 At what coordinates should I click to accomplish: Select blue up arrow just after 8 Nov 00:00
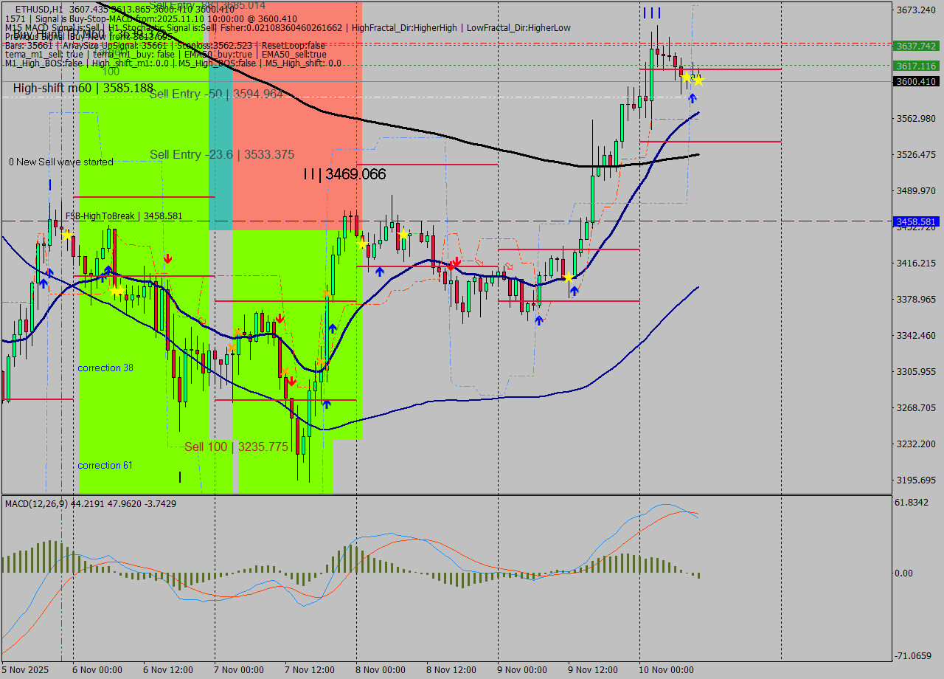point(379,272)
